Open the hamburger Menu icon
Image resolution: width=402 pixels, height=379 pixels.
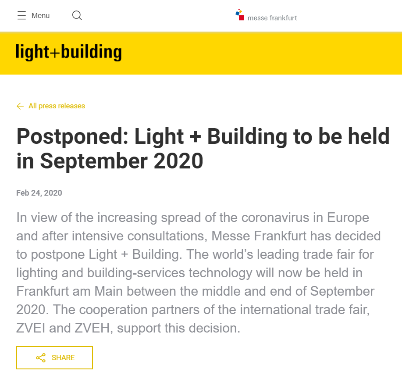[21, 16]
